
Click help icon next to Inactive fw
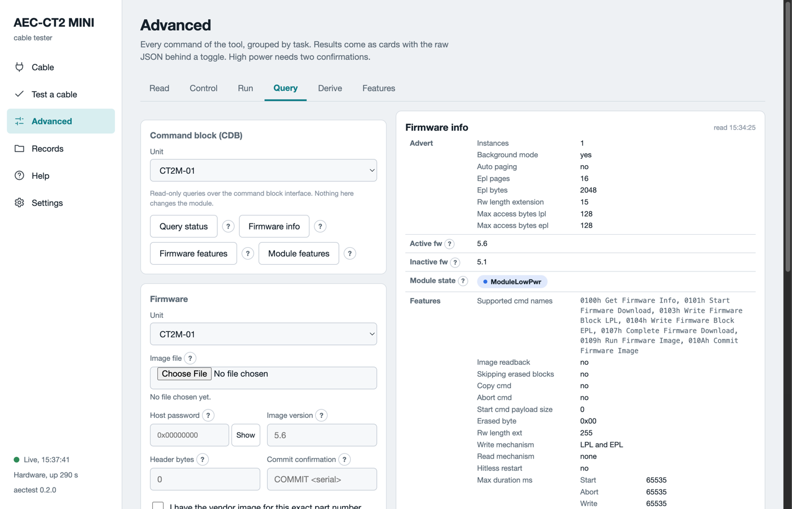tap(455, 262)
